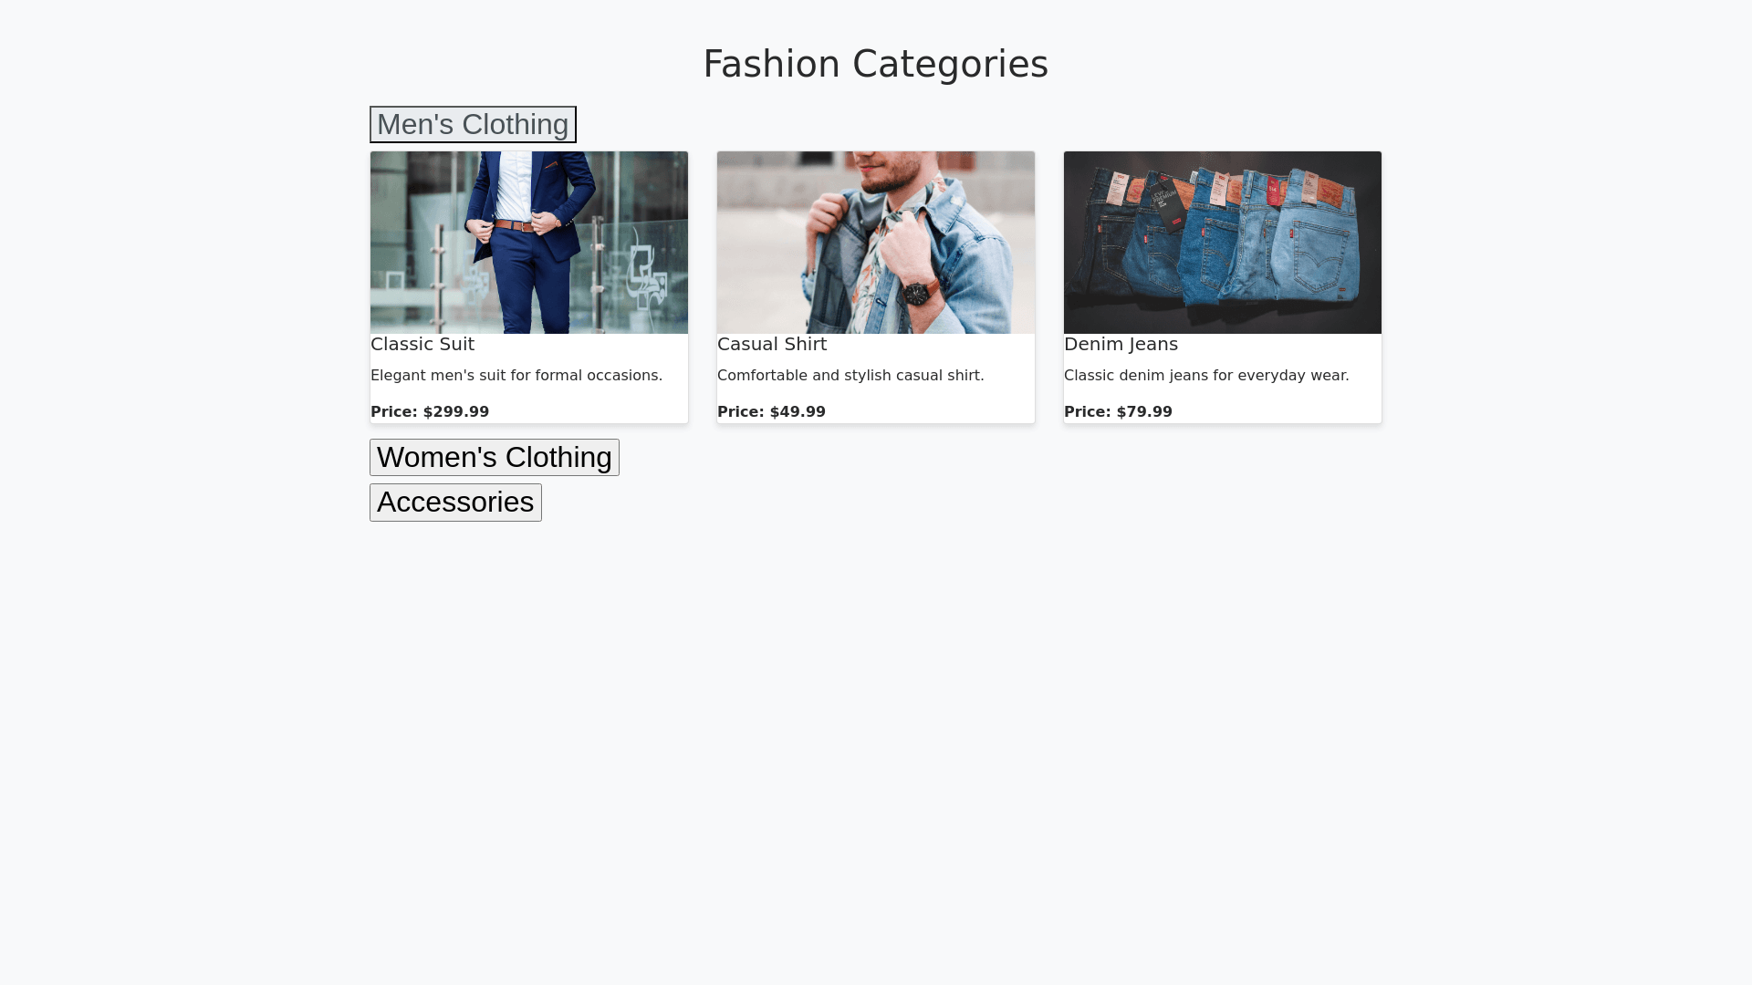Click the Classic Suit price $299.99
1752x985 pixels.
430,411
